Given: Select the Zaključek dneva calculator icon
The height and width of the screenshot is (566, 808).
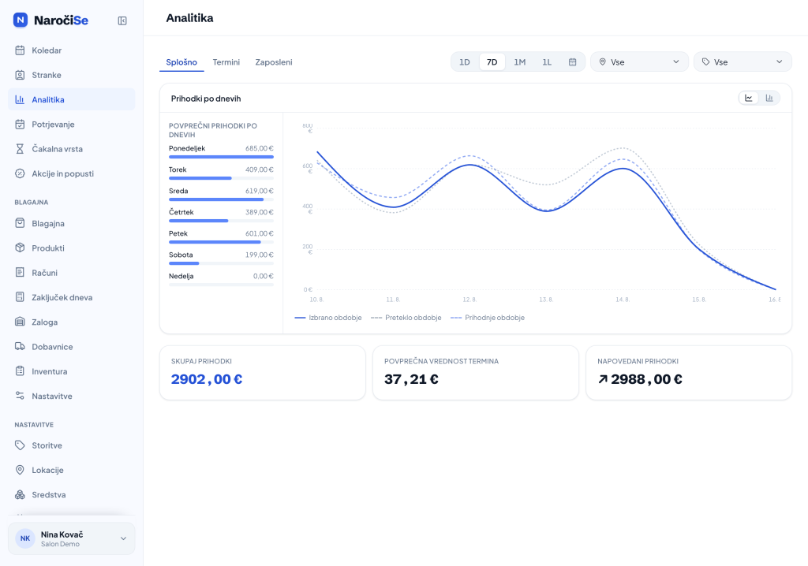Looking at the screenshot, I should (20, 297).
